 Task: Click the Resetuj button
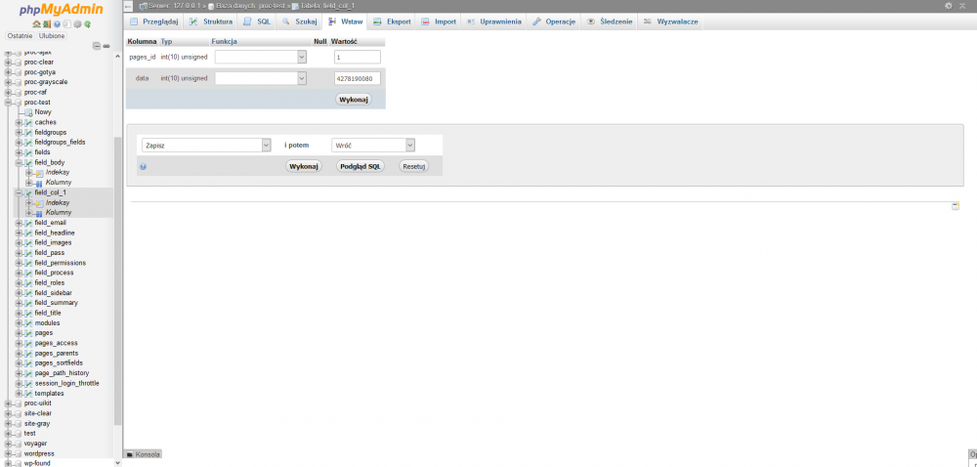(x=413, y=166)
